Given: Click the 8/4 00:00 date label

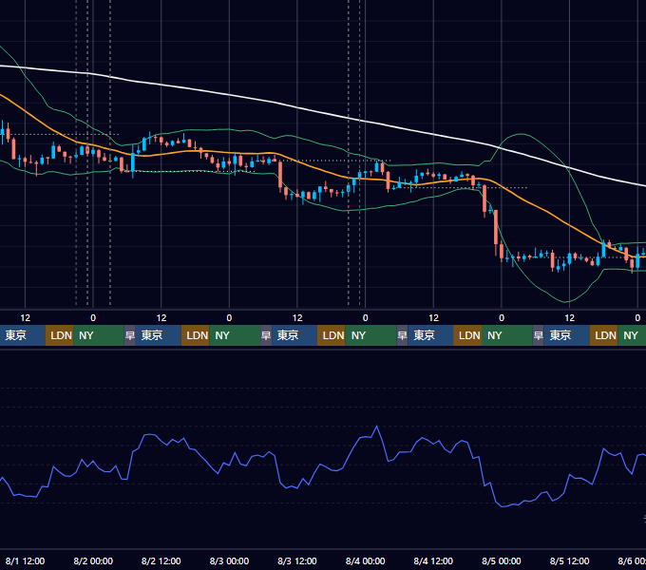Looking at the screenshot, I should tap(365, 560).
